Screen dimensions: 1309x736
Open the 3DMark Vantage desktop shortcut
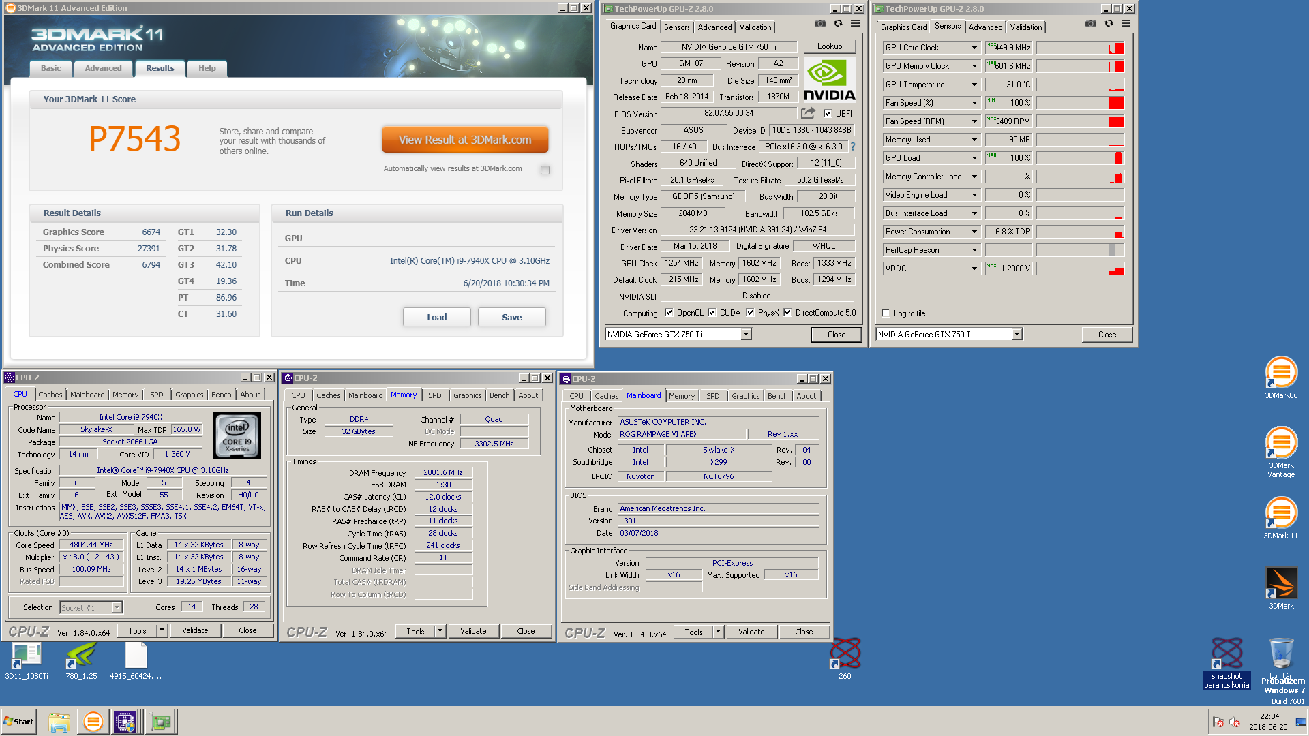point(1281,452)
